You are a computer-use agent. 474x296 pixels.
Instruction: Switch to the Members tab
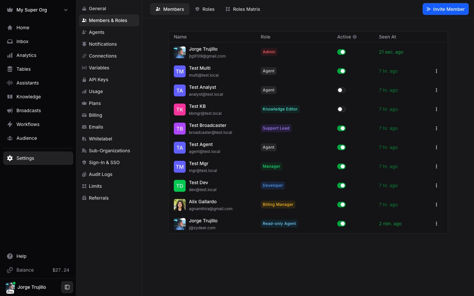[x=170, y=9]
